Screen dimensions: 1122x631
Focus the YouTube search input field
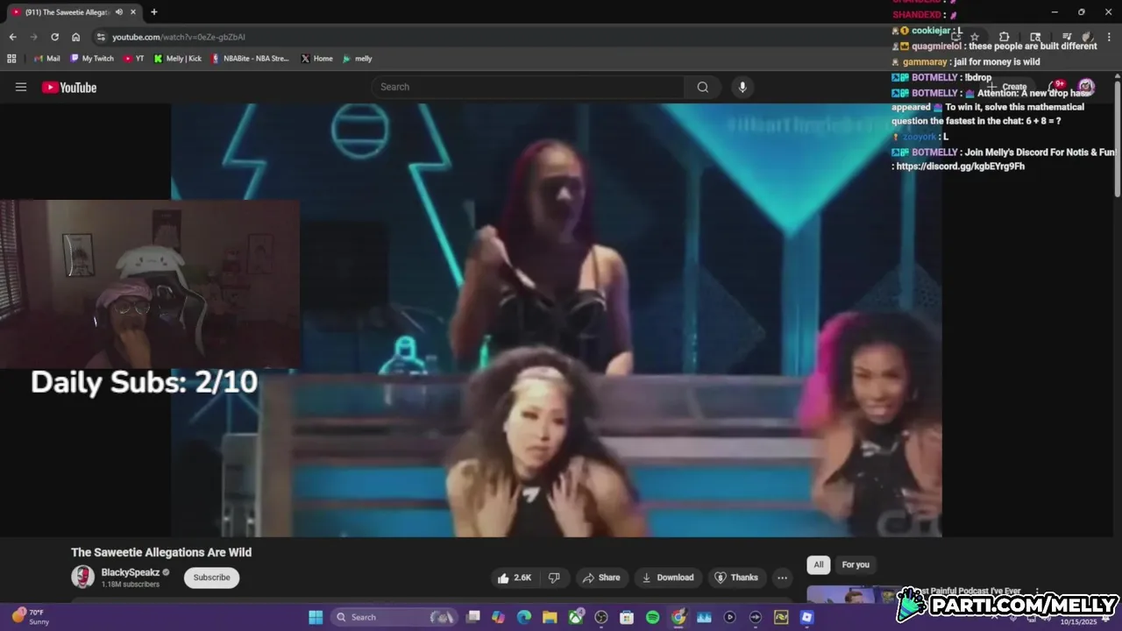coord(529,87)
